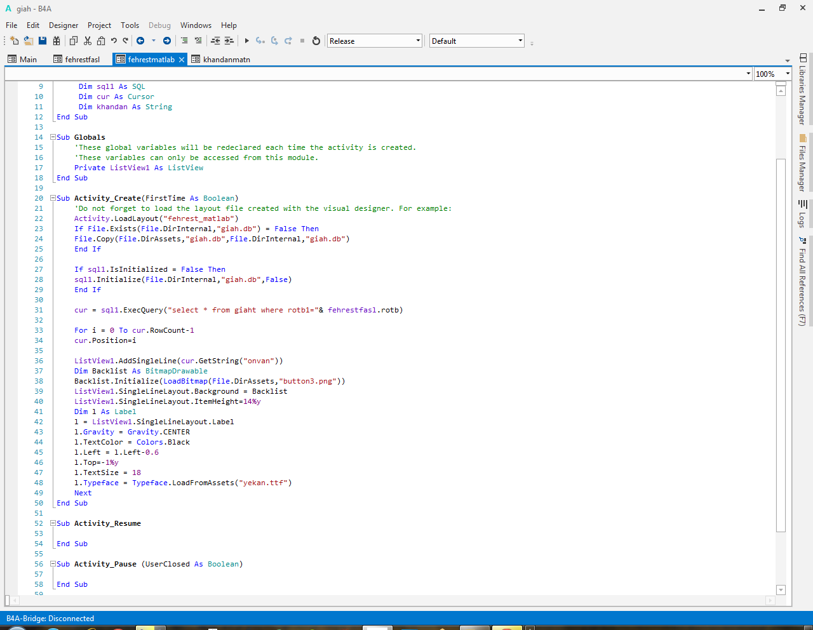
Task: Collapse the Sub Globals code block
Action: pos(53,137)
